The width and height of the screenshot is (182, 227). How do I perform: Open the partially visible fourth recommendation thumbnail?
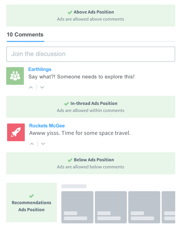(x=168, y=207)
